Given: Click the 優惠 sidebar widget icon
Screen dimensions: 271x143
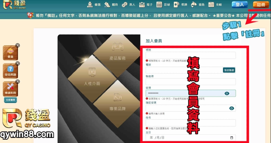Looking at the screenshot, I should [x=10, y=53].
